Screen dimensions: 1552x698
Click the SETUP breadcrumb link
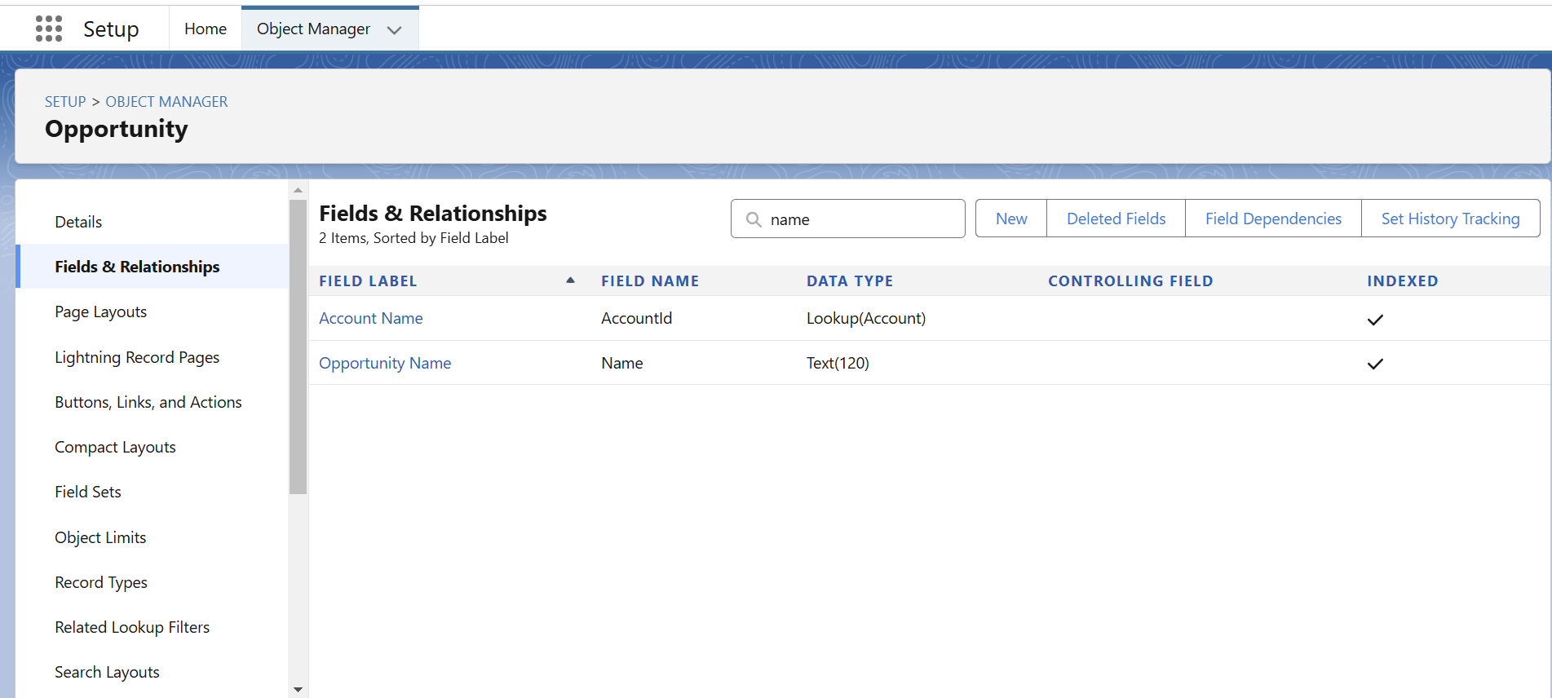tap(65, 102)
